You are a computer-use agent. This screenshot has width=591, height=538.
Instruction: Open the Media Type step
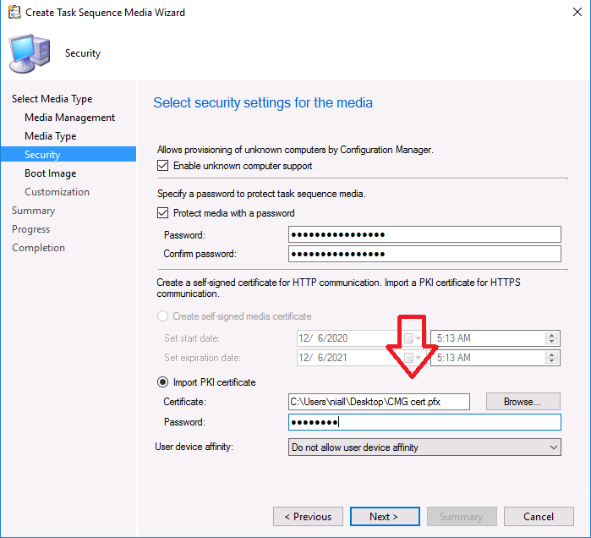click(51, 136)
